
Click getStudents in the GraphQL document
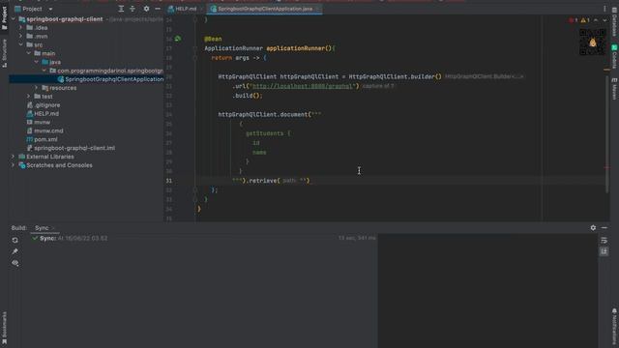coord(264,133)
